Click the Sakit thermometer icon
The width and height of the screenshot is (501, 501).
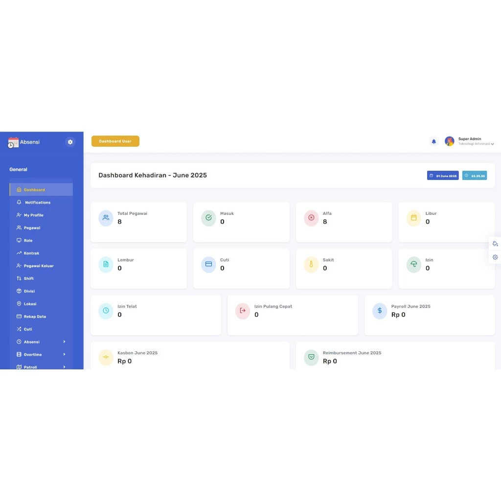(311, 264)
